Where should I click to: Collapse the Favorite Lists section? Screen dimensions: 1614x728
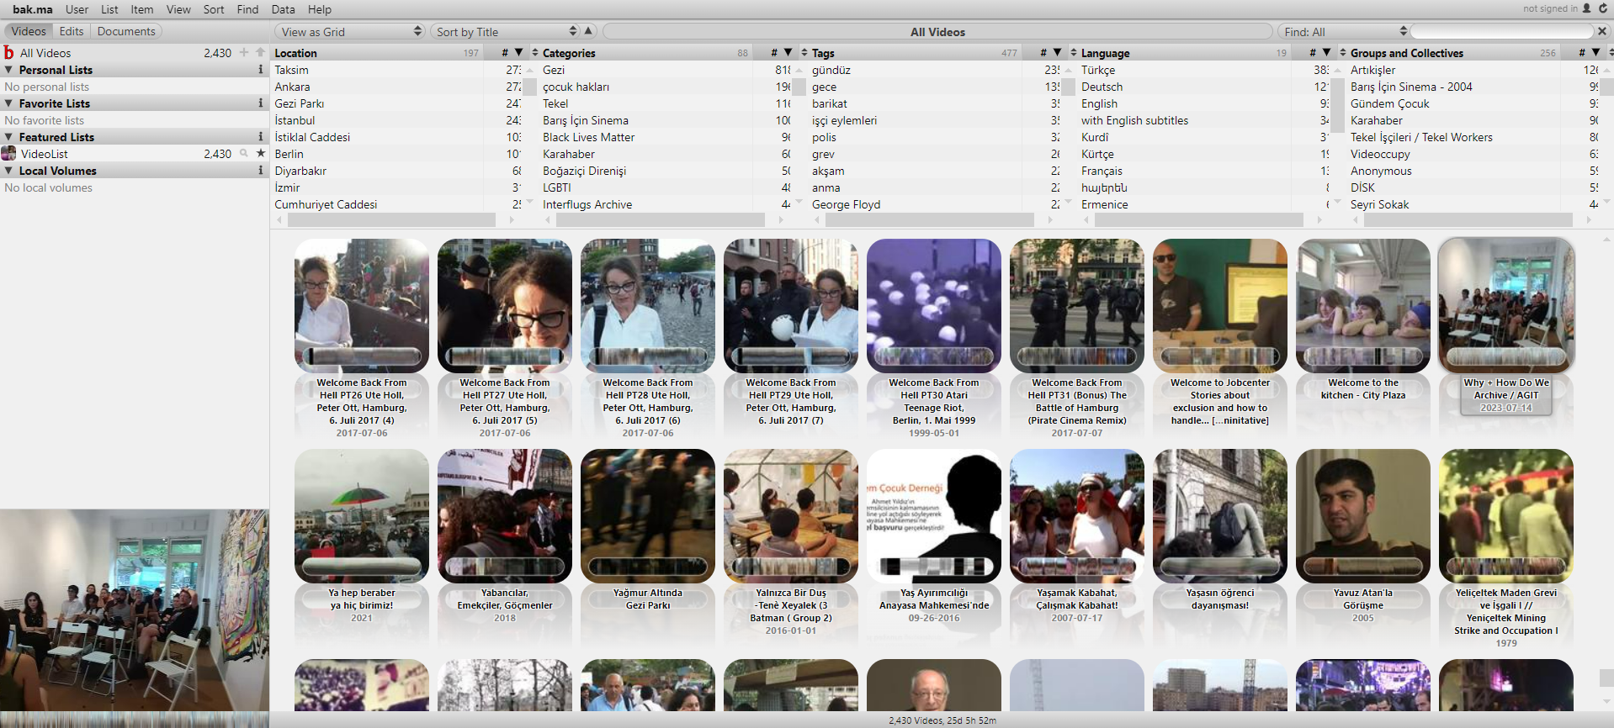8,103
